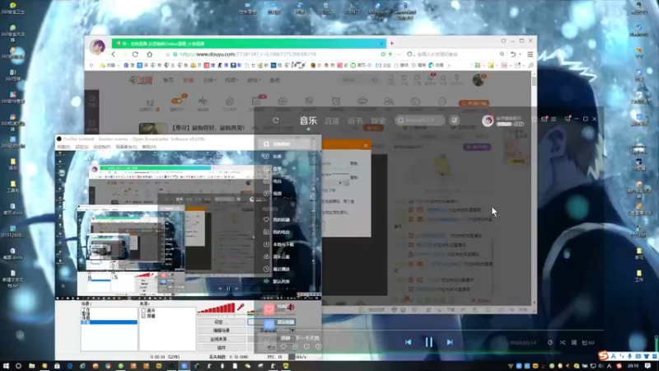Open the OBS 场景集合(S) menu
The height and width of the screenshot is (371, 659).
126,147
